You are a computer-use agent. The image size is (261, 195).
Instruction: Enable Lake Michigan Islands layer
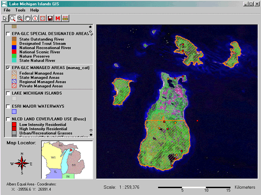click(x=8, y=93)
